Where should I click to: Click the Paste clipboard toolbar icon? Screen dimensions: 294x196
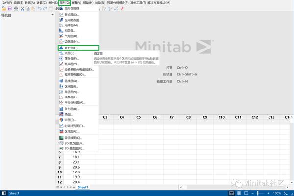[33, 9]
